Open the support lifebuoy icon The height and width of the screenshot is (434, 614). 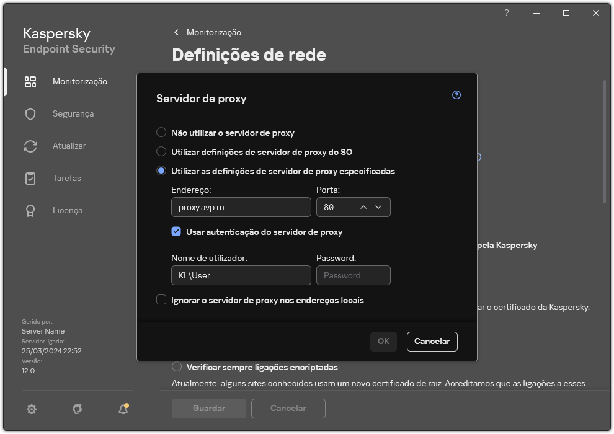(77, 409)
